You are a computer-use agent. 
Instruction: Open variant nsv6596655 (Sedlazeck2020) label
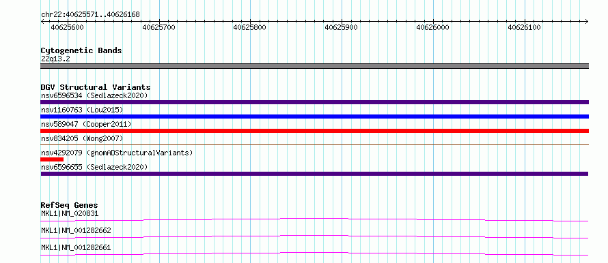point(94,167)
